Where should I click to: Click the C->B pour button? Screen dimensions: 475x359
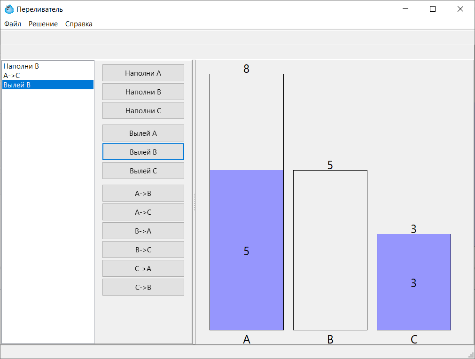pos(143,288)
